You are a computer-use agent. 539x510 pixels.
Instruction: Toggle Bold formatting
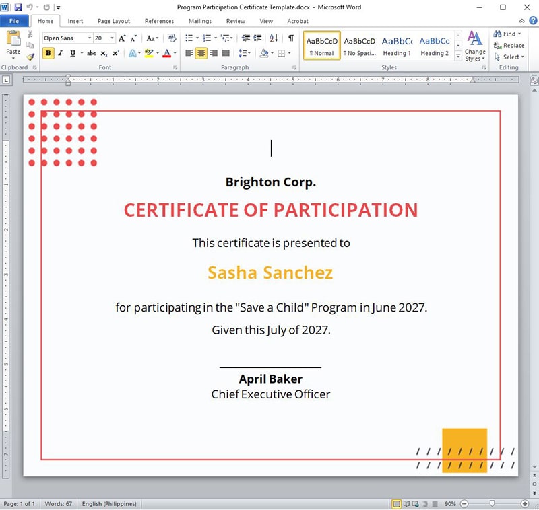pos(48,53)
